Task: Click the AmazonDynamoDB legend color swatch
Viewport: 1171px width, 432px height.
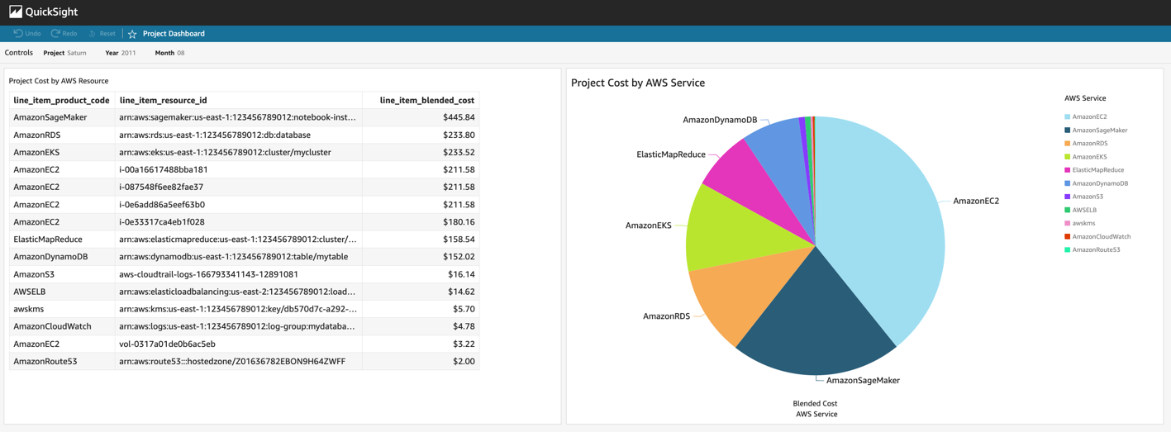Action: 1068,183
